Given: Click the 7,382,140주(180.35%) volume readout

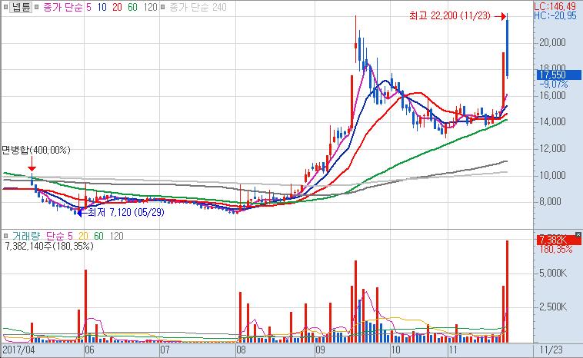Looking at the screenshot, I should click(x=48, y=246).
